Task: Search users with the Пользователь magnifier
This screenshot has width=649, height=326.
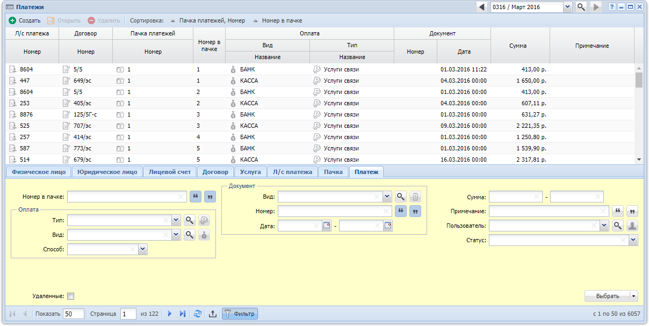Action: [x=618, y=226]
